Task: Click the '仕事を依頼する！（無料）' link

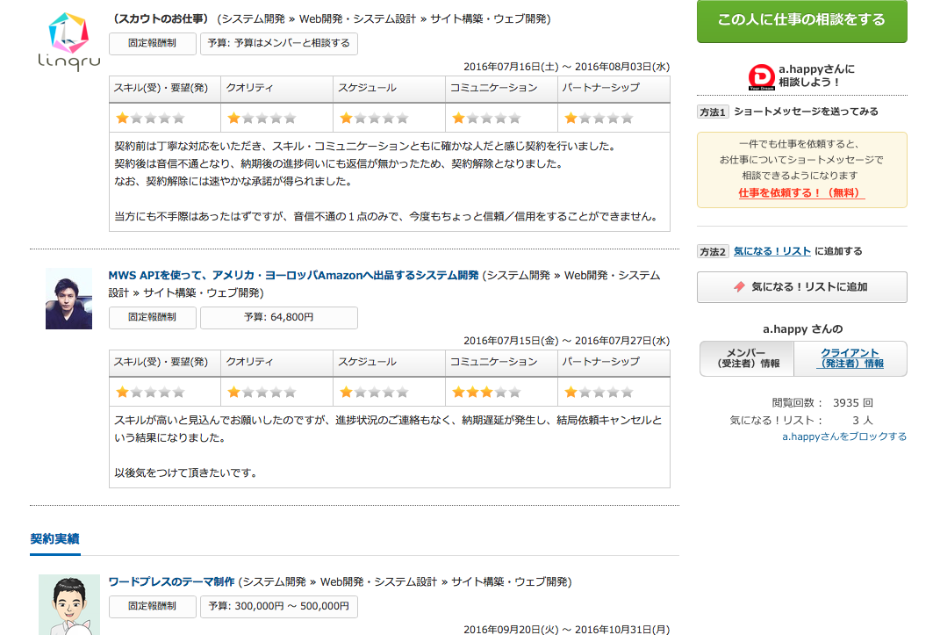Action: click(x=801, y=192)
